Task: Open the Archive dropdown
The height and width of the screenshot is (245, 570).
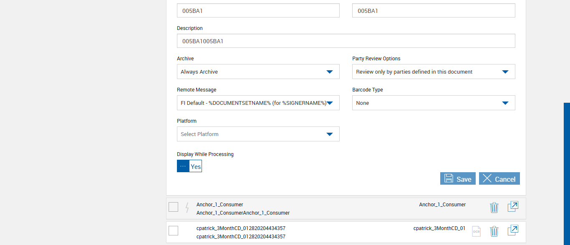Action: [258, 72]
